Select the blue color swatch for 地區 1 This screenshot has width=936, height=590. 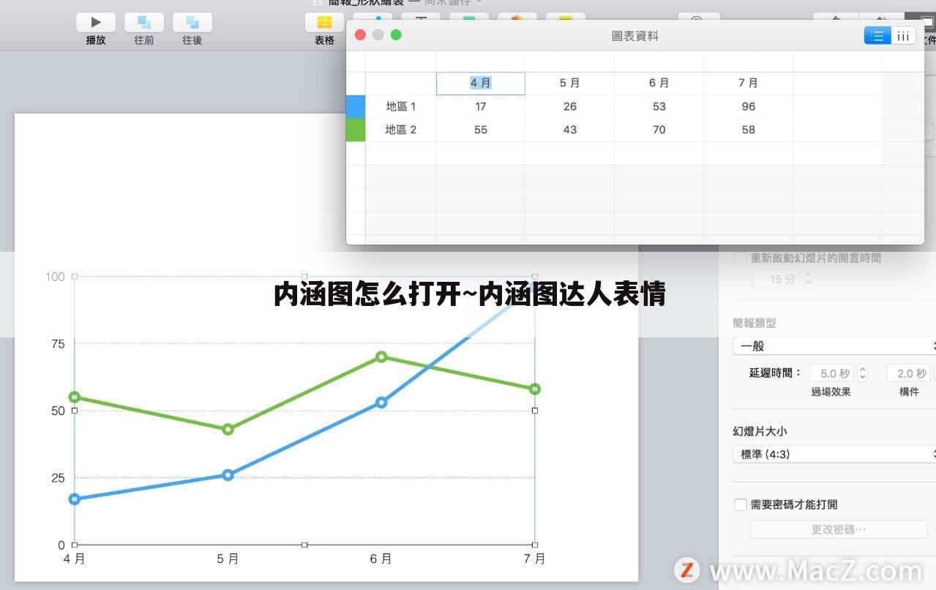click(x=356, y=106)
